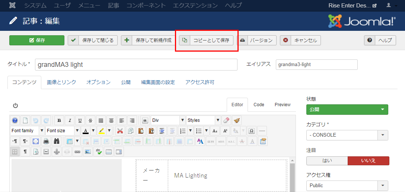This screenshot has height=192, width=405.
Task: Click 保存して閉じる button
Action: [93, 40]
